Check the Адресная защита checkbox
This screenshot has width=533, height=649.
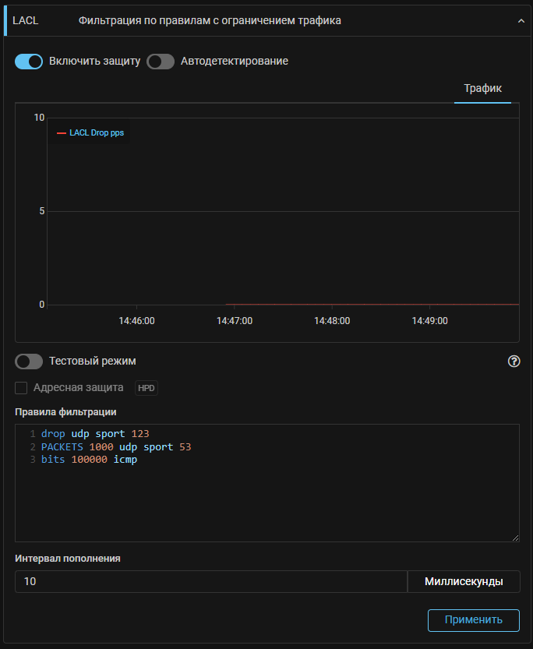point(21,387)
